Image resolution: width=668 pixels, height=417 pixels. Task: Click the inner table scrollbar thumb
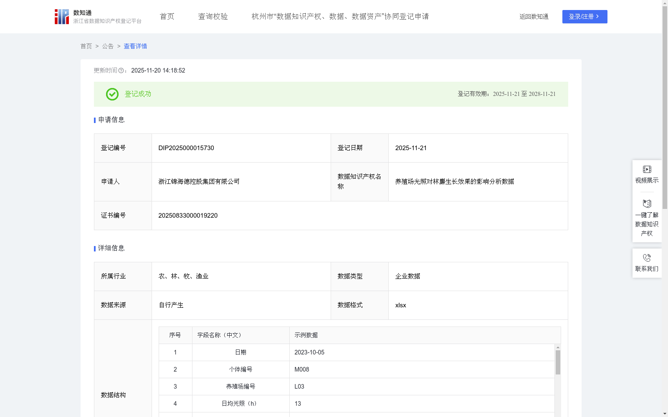click(x=558, y=362)
